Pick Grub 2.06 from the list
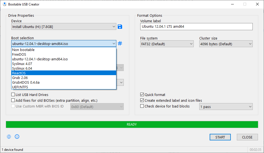The image size is (264, 153). tap(64, 78)
